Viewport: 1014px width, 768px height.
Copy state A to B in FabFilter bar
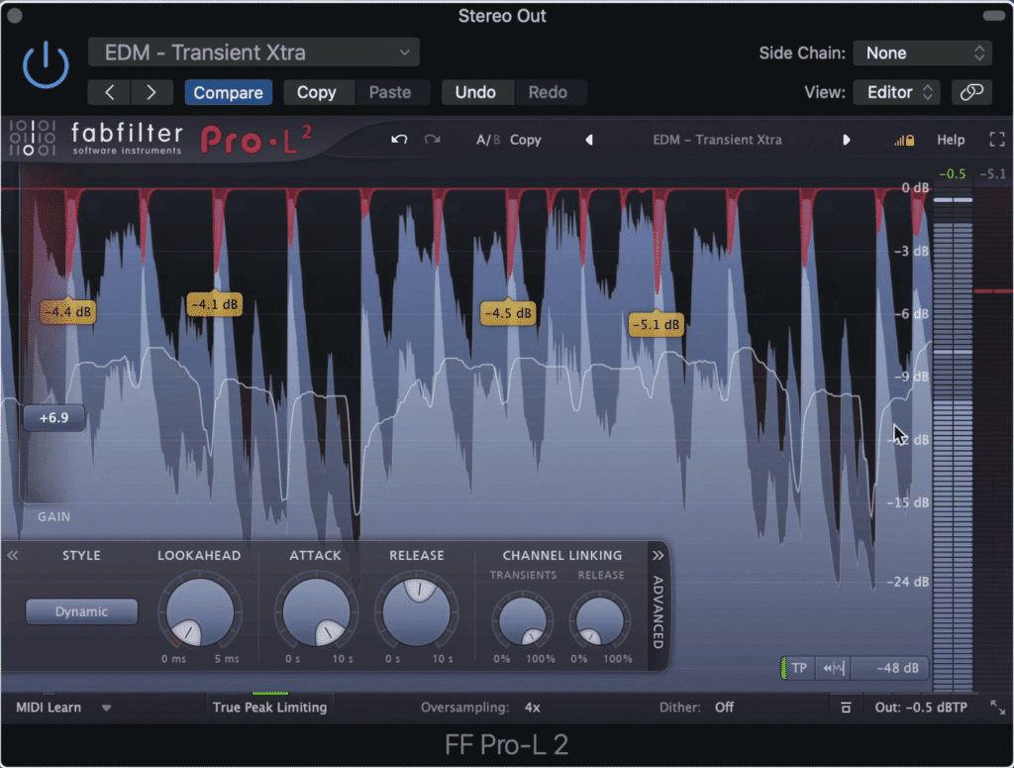click(x=525, y=140)
